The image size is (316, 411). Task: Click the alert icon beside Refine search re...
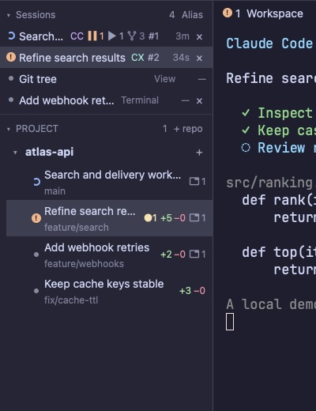tap(36, 218)
